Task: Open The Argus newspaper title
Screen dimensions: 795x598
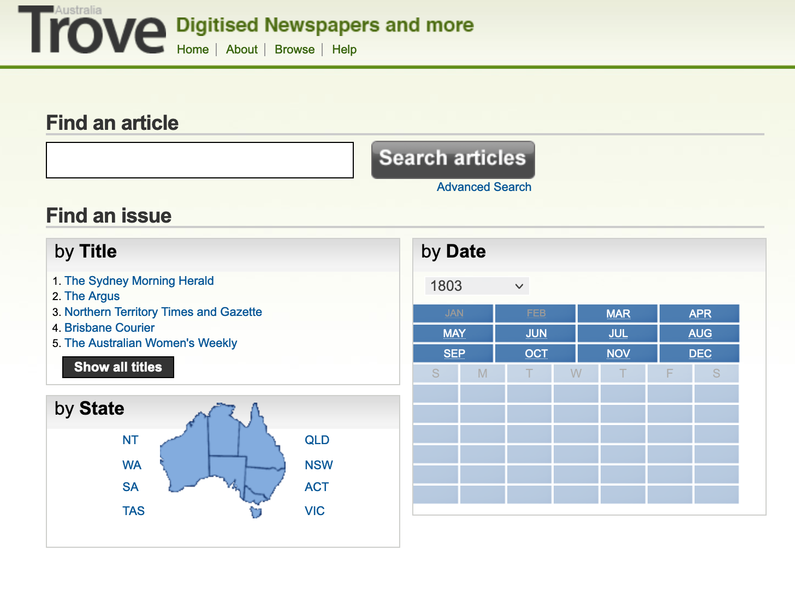Action: click(x=92, y=296)
